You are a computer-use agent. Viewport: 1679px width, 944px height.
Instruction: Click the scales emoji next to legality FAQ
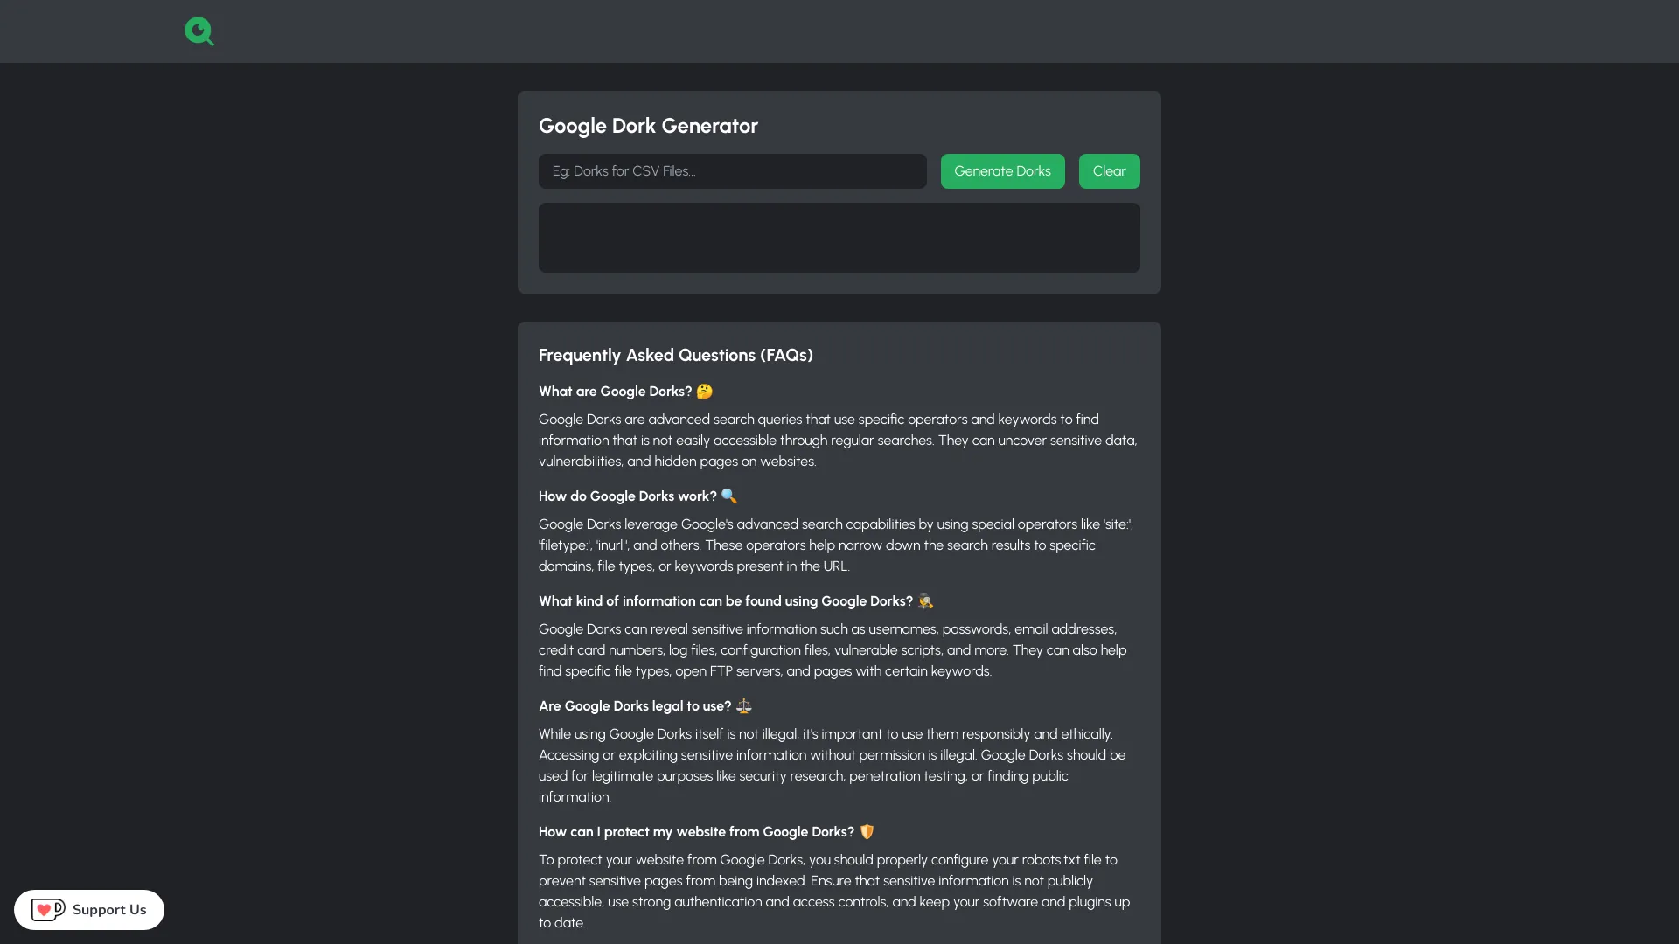tap(743, 705)
